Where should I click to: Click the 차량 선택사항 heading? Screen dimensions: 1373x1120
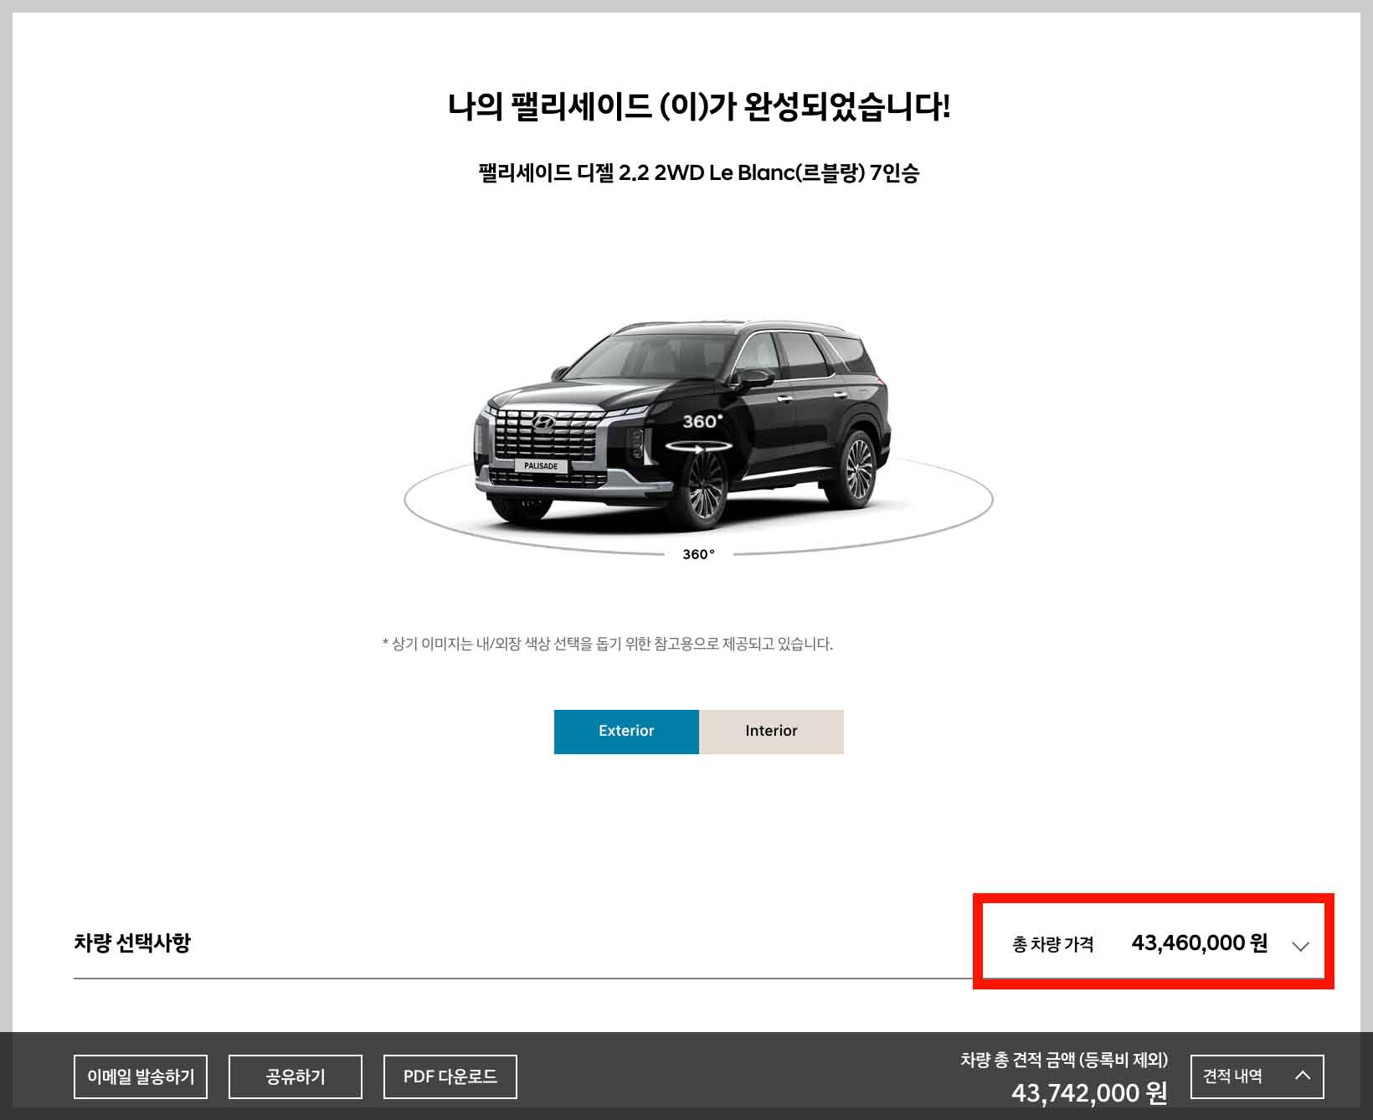click(x=132, y=943)
